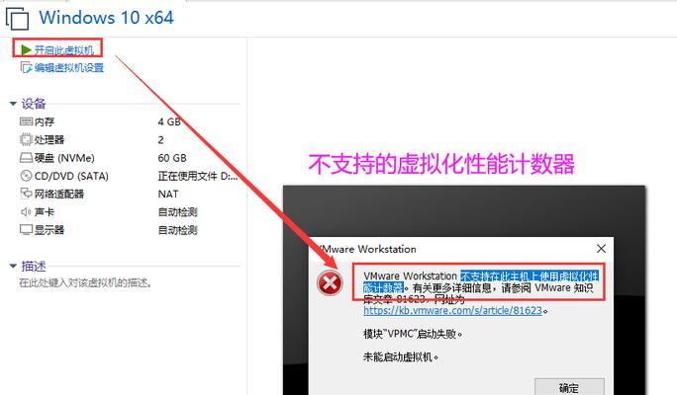The image size is (677, 395).
Task: Click the 描述 section heading
Action: pyautogui.click(x=34, y=266)
